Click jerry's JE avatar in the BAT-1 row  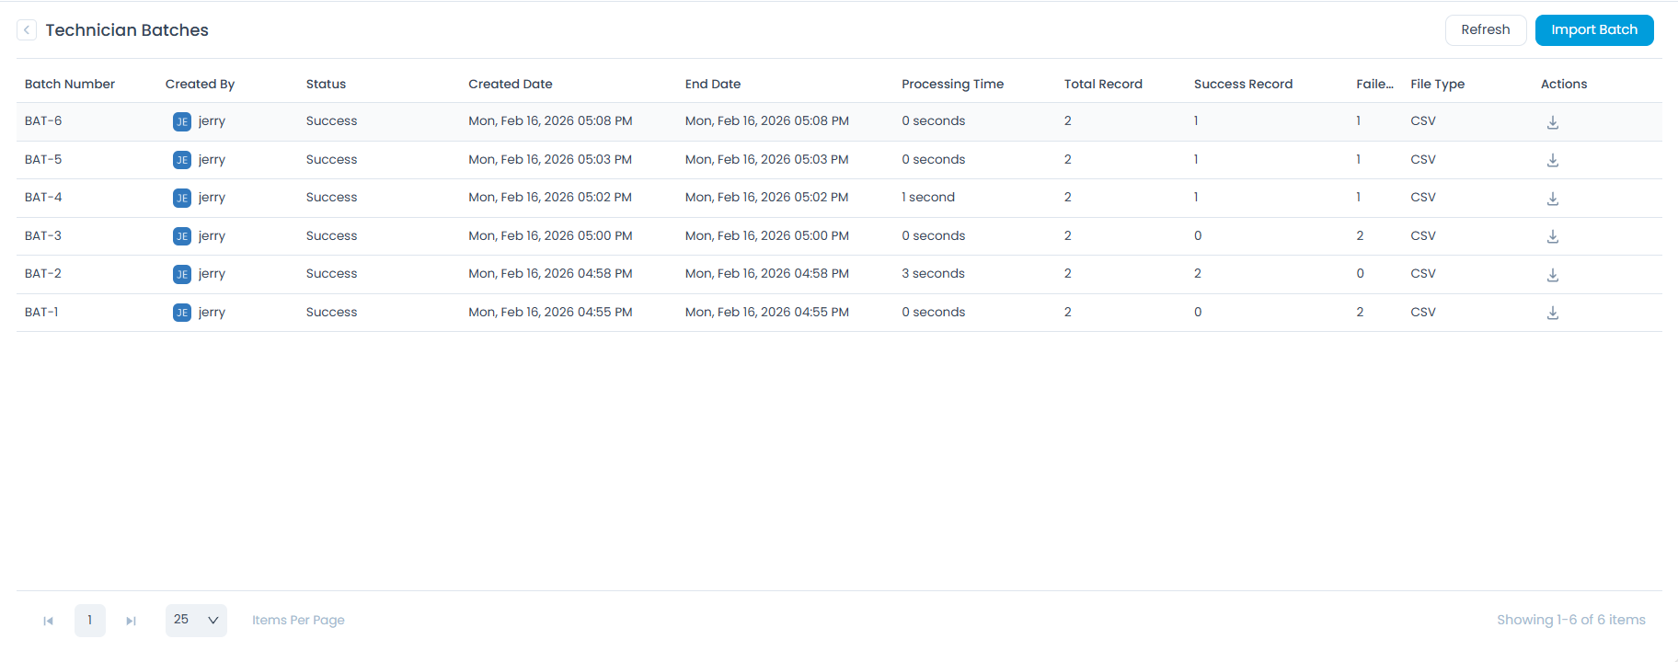coord(182,313)
